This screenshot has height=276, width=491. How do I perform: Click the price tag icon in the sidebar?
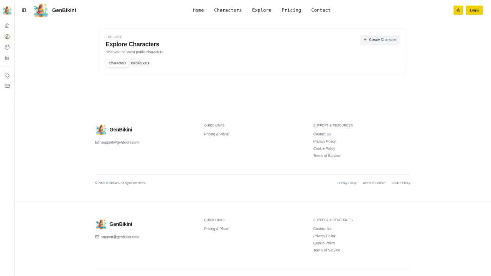pos(7,75)
